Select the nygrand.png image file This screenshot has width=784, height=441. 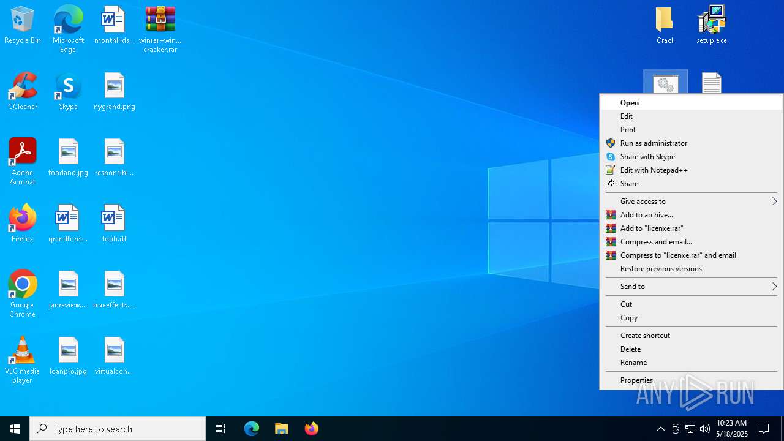click(x=114, y=92)
